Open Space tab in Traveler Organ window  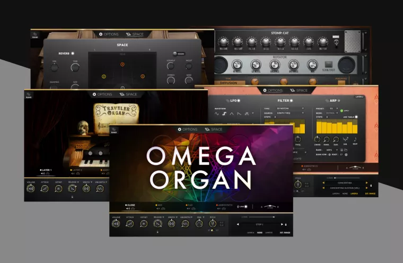[x=128, y=94]
